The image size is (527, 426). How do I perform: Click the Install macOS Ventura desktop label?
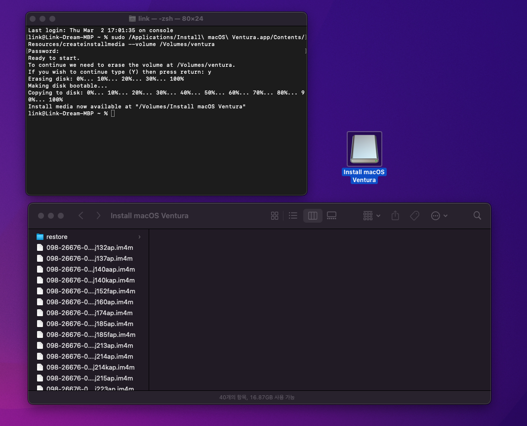coord(364,176)
